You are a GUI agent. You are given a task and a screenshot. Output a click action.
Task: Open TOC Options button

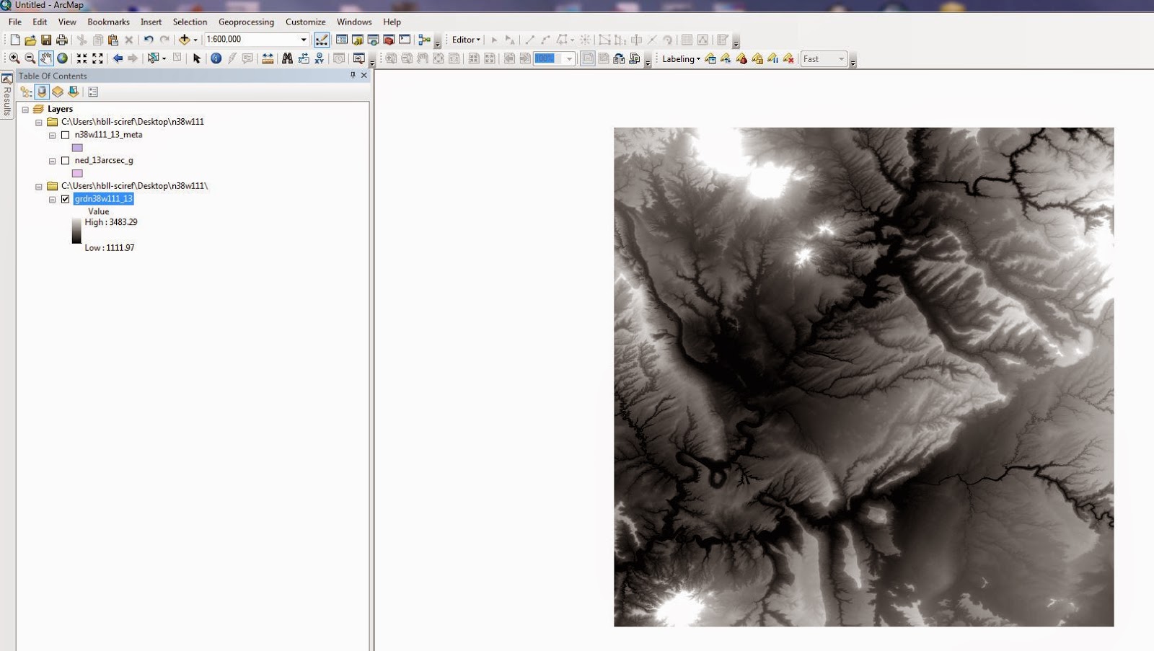pyautogui.click(x=93, y=92)
